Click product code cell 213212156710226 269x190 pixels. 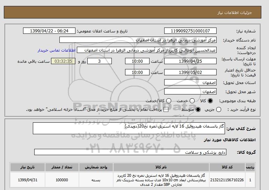227,180
